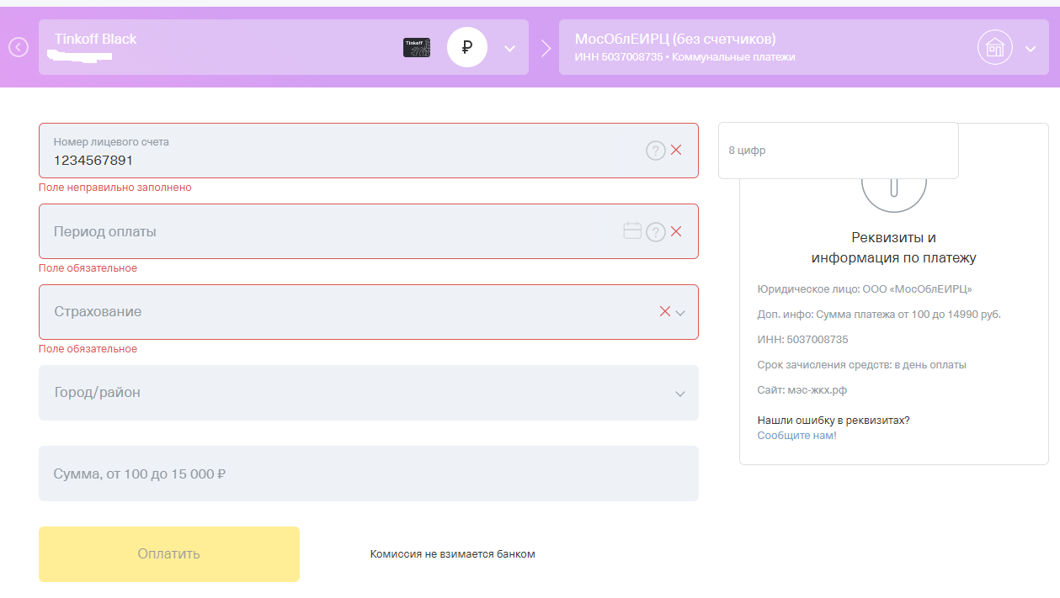Screen dimensions: 1060x598
Task: Click the 8 цифр tooltip box
Action: coord(838,151)
